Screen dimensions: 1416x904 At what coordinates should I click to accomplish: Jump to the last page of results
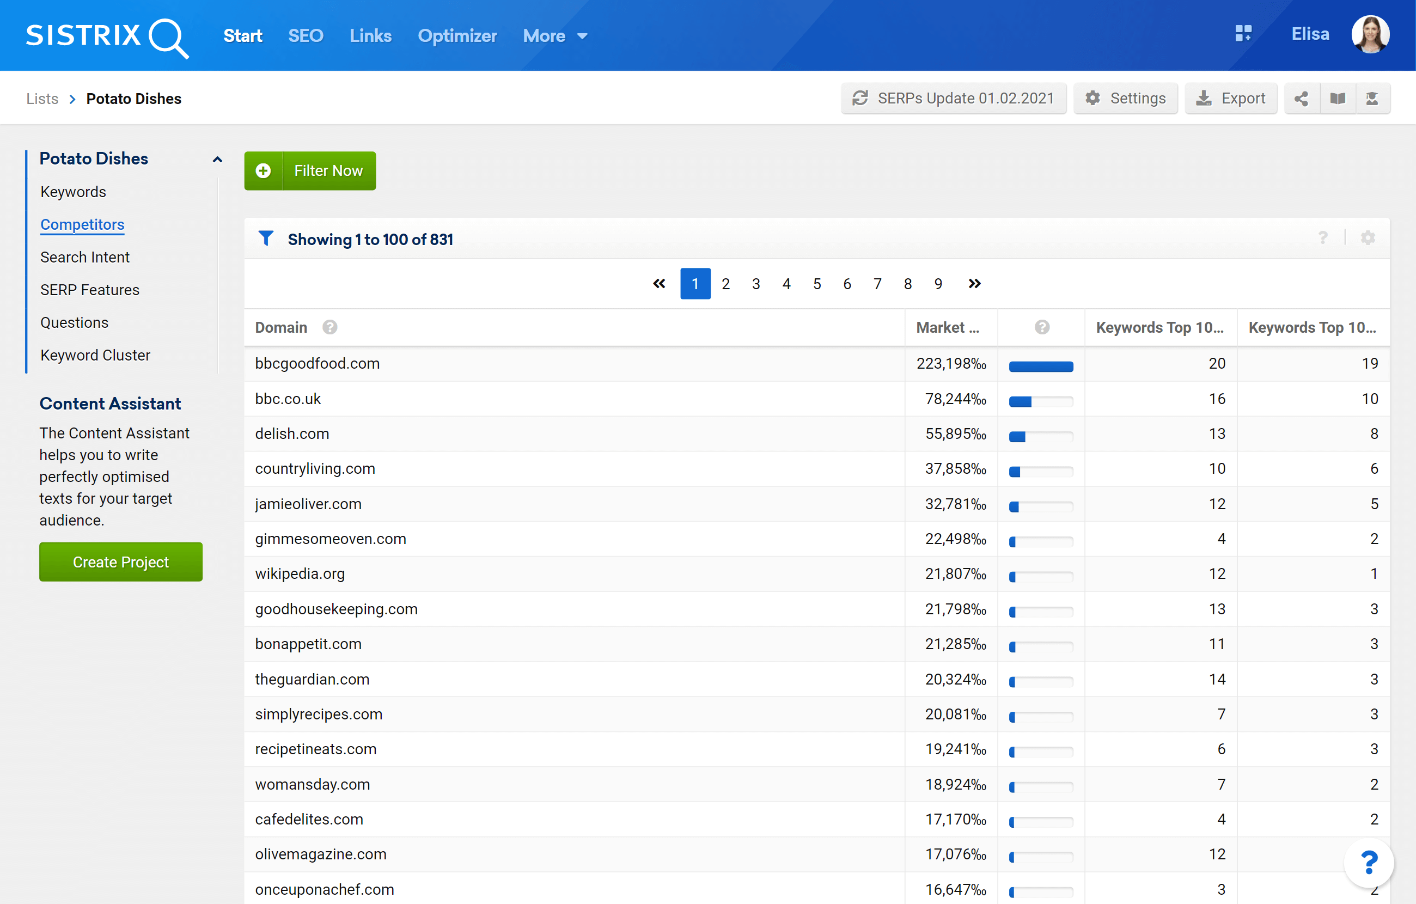coord(974,284)
